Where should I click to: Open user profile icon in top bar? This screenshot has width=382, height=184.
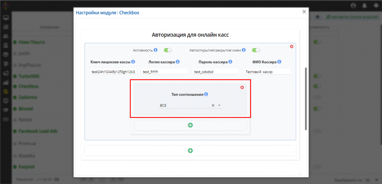pyautogui.click(x=353, y=5)
